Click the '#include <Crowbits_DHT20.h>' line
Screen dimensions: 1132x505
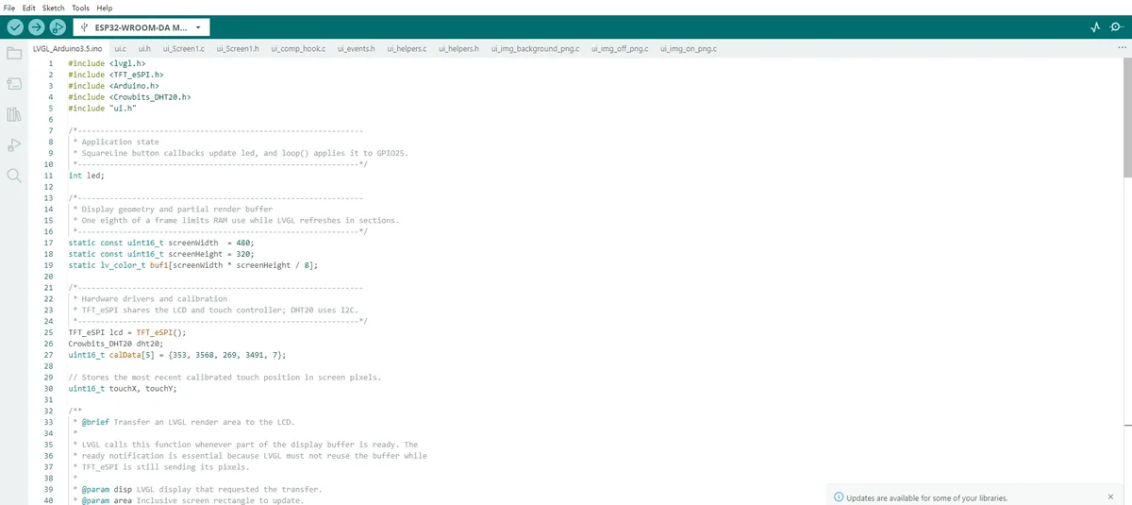tap(130, 96)
